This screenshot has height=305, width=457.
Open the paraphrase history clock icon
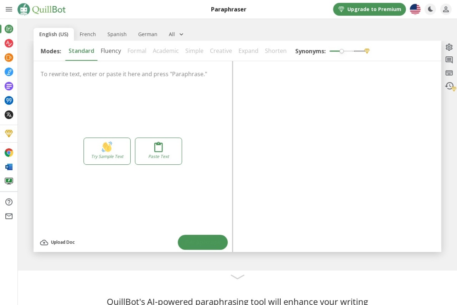[449, 86]
